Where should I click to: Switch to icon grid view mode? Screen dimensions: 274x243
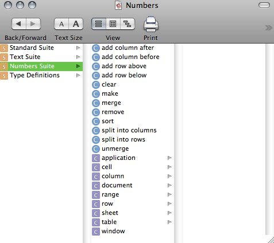[113, 24]
